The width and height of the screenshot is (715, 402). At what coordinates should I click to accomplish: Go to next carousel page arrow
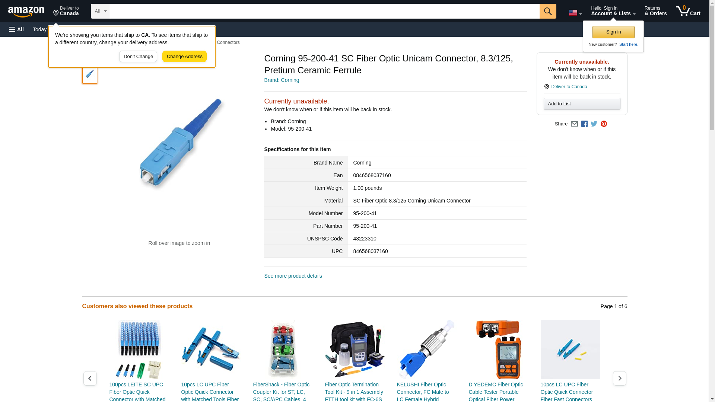coord(619,378)
